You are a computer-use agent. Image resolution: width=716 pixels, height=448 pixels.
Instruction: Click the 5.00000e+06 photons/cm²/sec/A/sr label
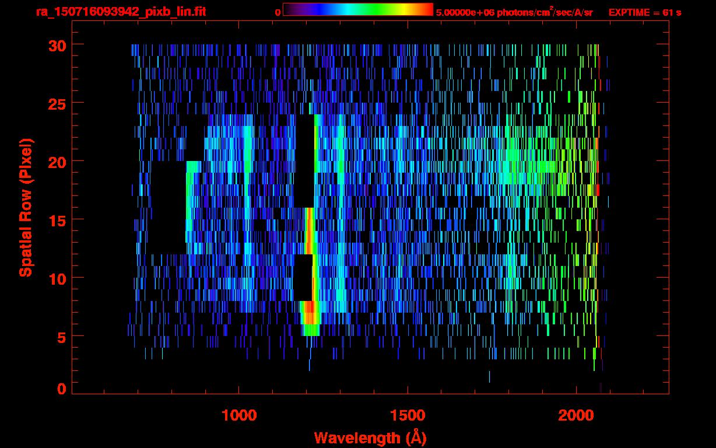[514, 12]
